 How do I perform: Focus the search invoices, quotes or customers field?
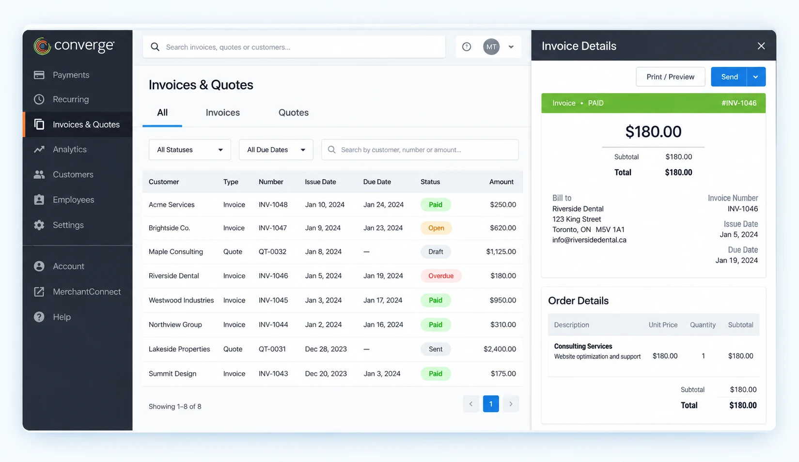tap(294, 47)
